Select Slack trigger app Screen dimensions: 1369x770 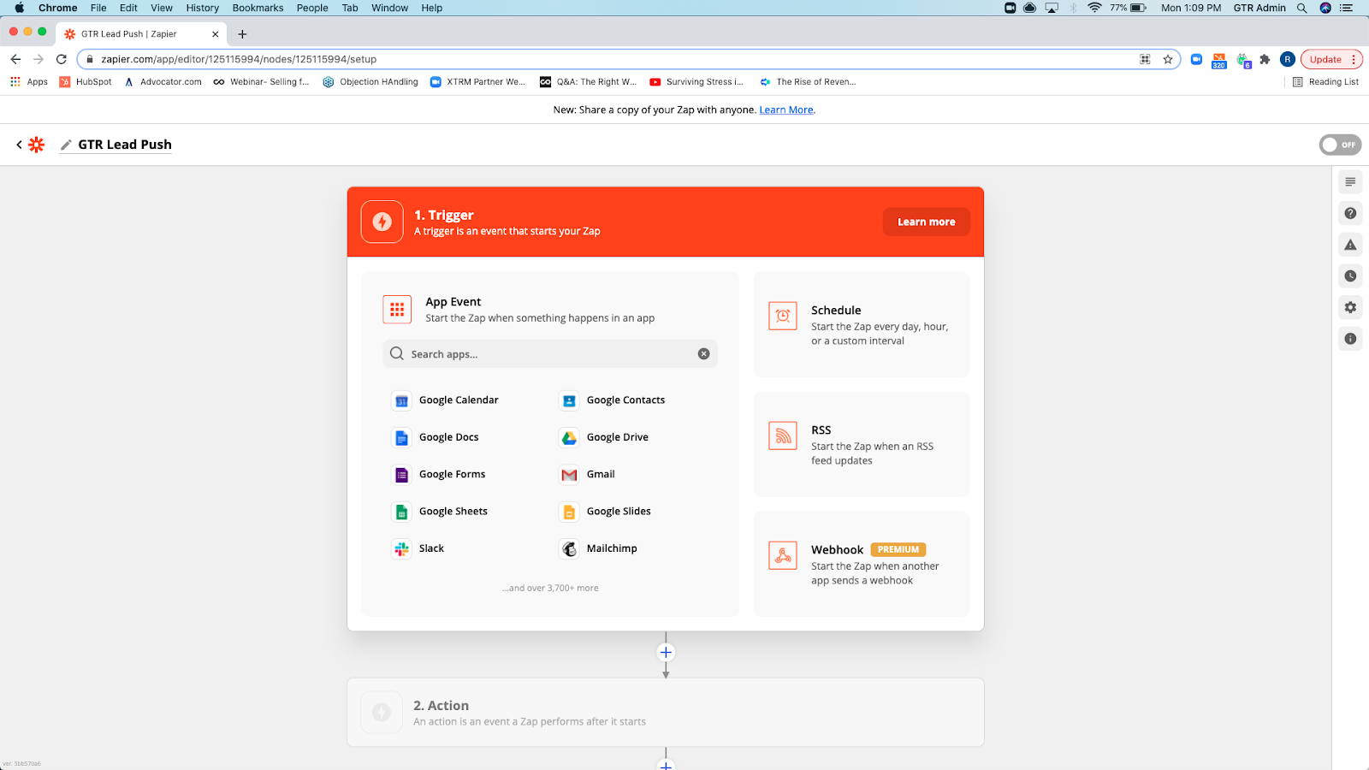(418, 548)
